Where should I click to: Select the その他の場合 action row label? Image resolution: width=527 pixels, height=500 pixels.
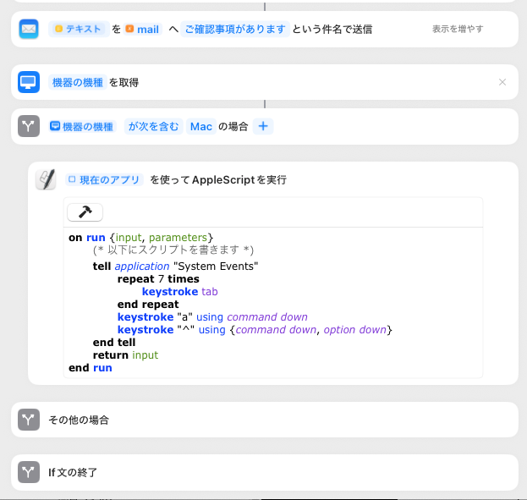coord(79,420)
